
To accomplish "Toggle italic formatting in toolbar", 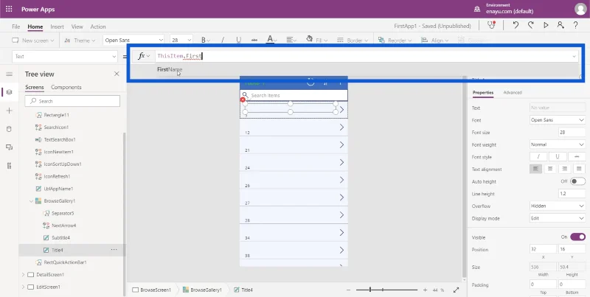I will click(x=223, y=41).
